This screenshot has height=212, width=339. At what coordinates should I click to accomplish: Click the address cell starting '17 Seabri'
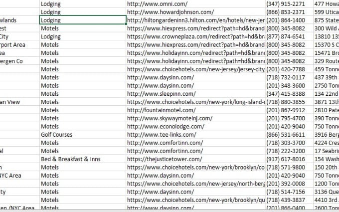click(x=326, y=151)
